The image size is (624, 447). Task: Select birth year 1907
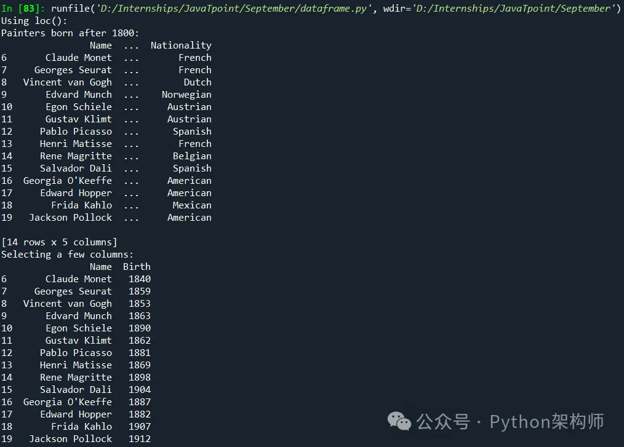[140, 427]
